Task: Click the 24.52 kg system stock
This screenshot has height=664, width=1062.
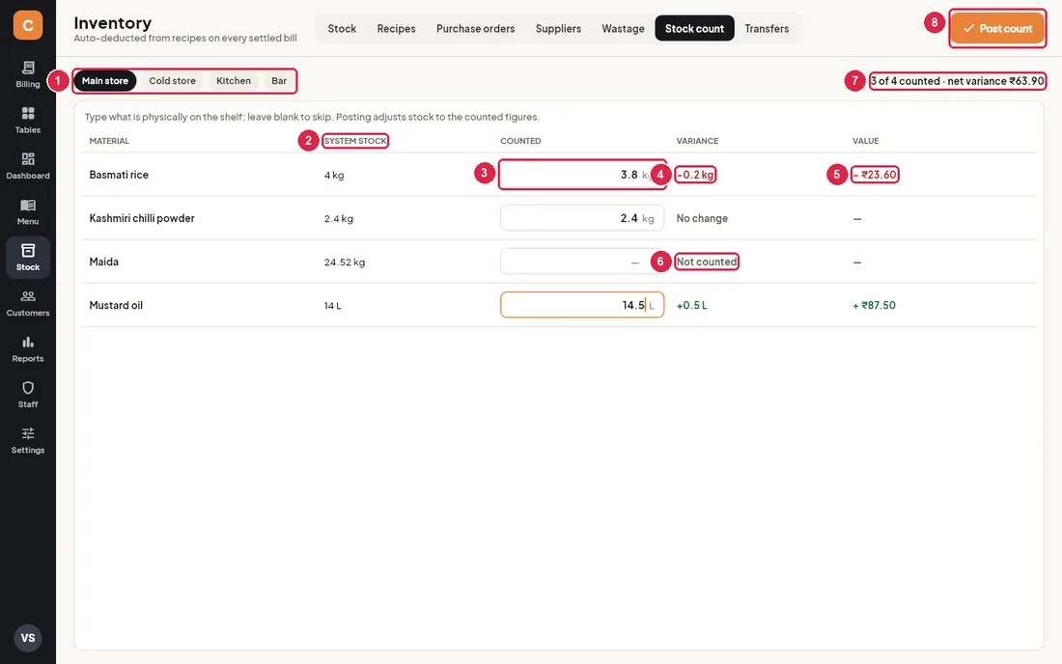Action: point(344,262)
